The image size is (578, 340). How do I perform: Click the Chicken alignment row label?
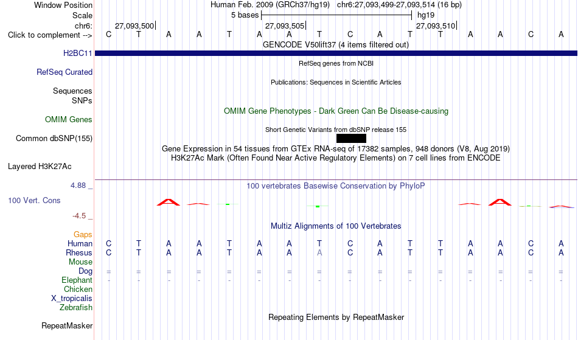[78, 290]
